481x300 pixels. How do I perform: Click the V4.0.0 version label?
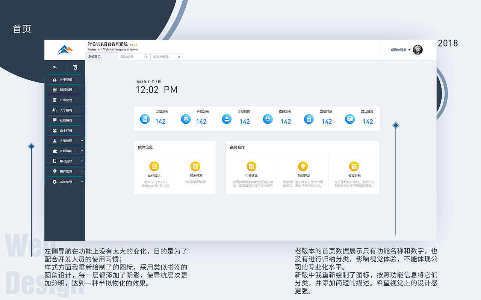pos(134,45)
